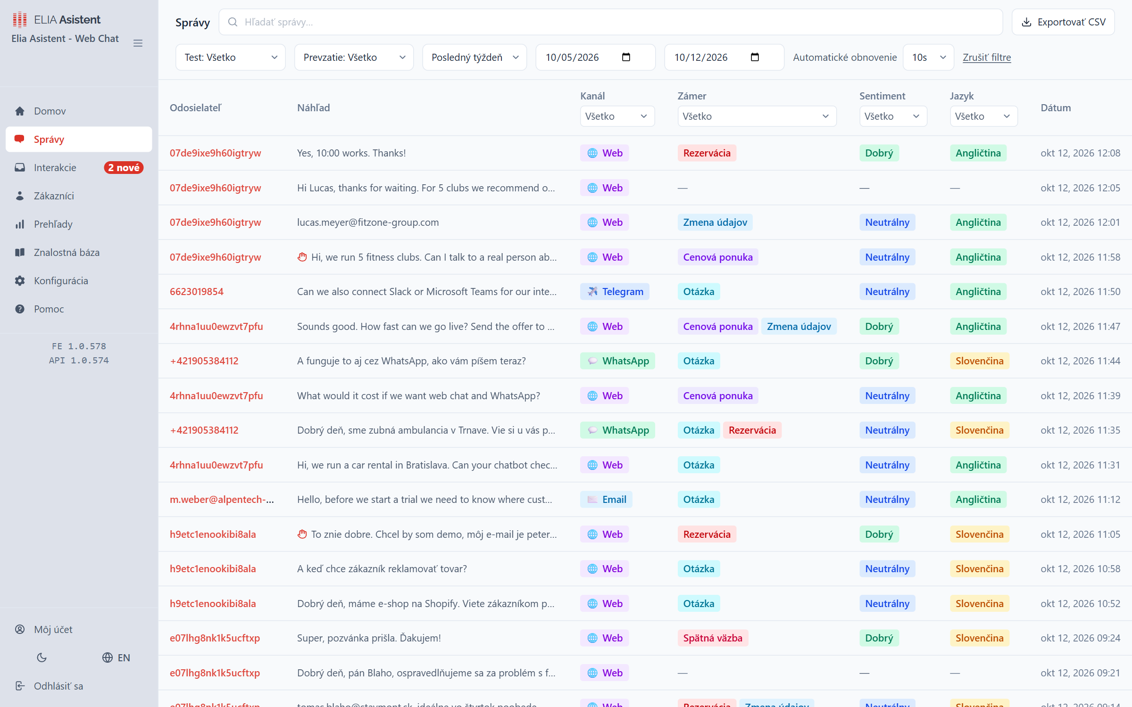Click the 'Super, pozvánka prišla. Ďakujem!' message preview
Image resolution: width=1132 pixels, height=707 pixels.
coord(369,638)
